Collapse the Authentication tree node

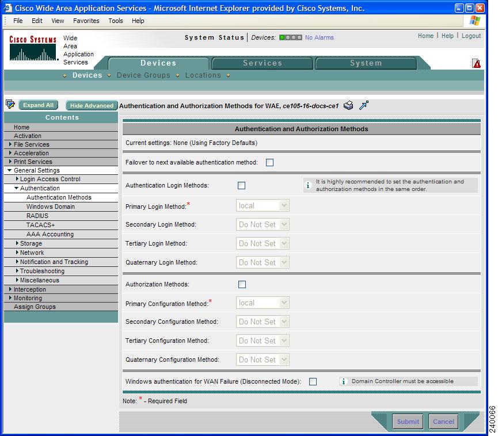[16, 188]
